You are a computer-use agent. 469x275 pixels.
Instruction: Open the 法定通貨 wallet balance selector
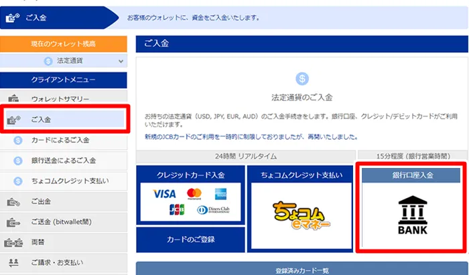coord(64,61)
